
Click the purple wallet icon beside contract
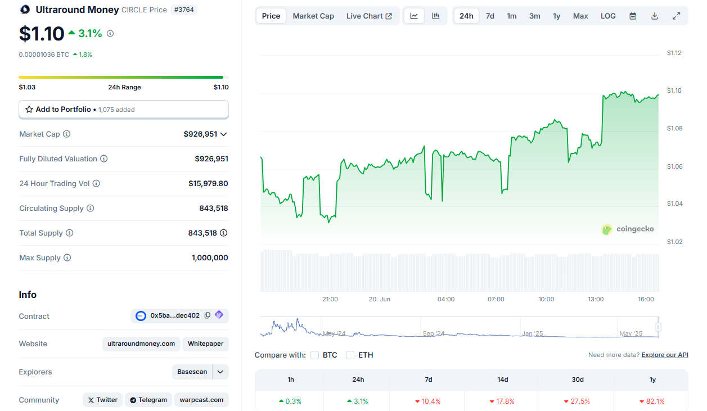219,315
